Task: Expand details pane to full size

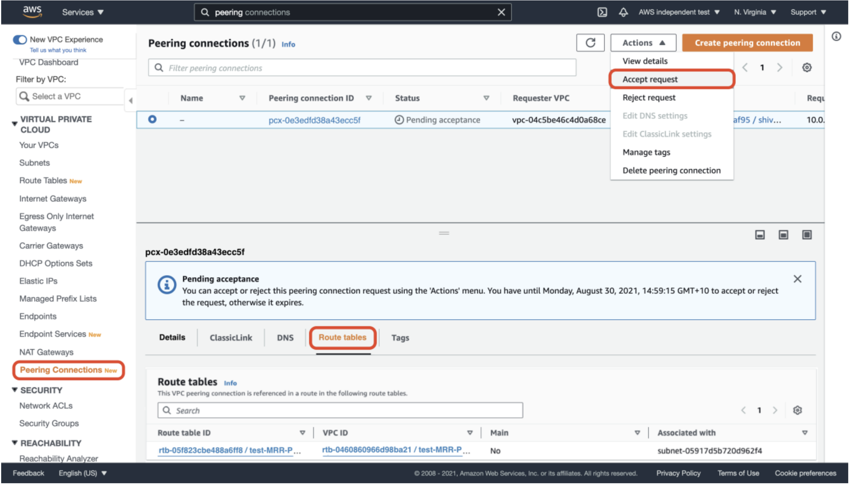Action: [807, 235]
